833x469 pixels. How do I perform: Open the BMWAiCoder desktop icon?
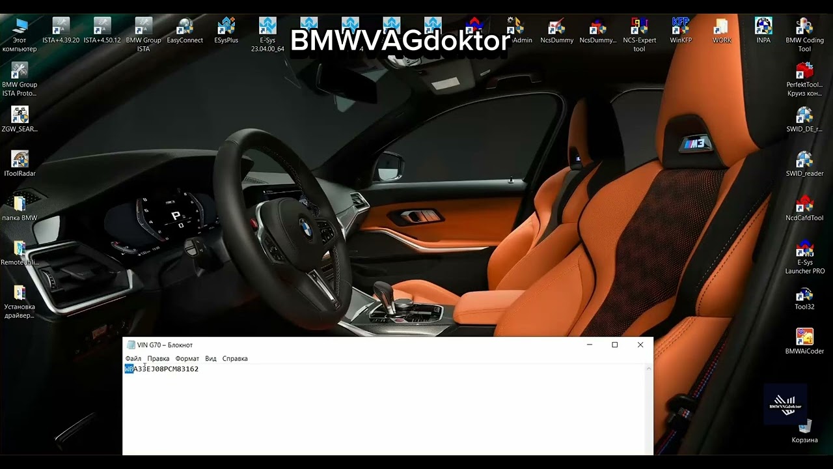point(804,341)
